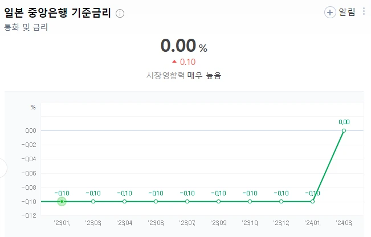Select the '23.12 data point on chart
The width and height of the screenshot is (371, 237).
pos(282,202)
